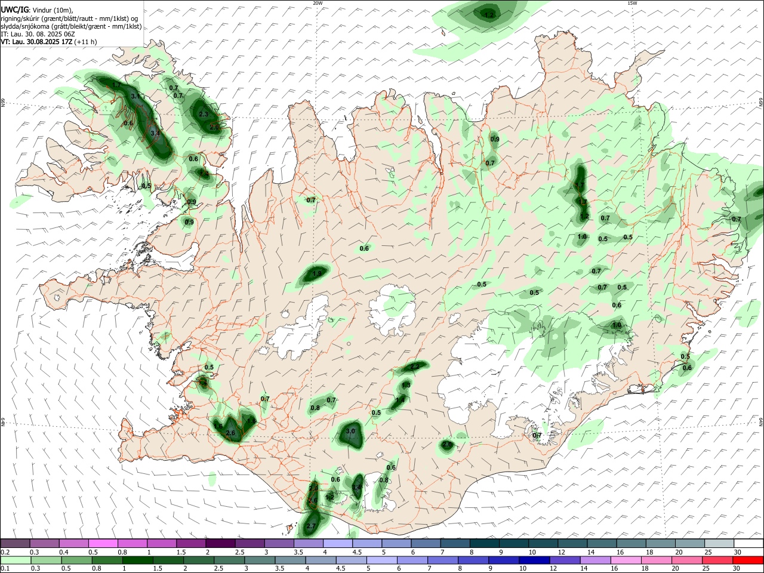Viewport: 764px width, 573px height.
Task: Click the precipitation value '2.7' at the south coast
Action: tap(310, 526)
